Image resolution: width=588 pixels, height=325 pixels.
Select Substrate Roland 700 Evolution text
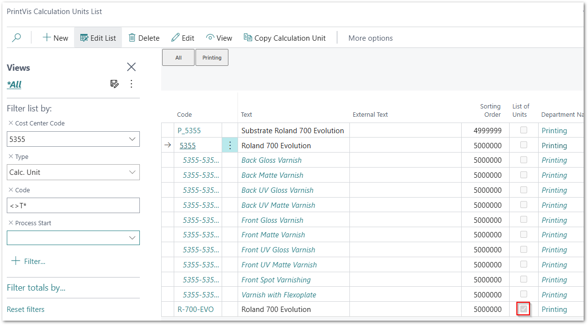293,130
